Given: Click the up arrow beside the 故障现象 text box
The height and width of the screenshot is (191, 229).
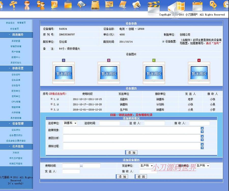Looking at the screenshot, I should (x=202, y=129).
